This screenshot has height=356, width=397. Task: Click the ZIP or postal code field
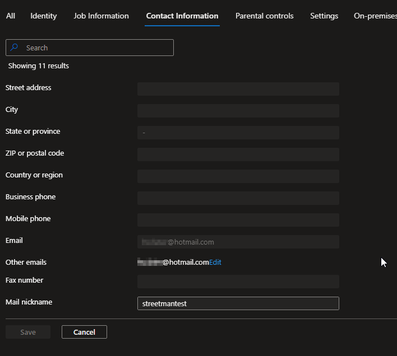click(x=238, y=154)
